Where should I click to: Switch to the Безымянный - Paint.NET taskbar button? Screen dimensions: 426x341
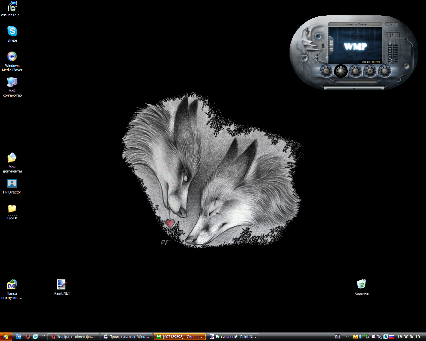(x=233, y=337)
